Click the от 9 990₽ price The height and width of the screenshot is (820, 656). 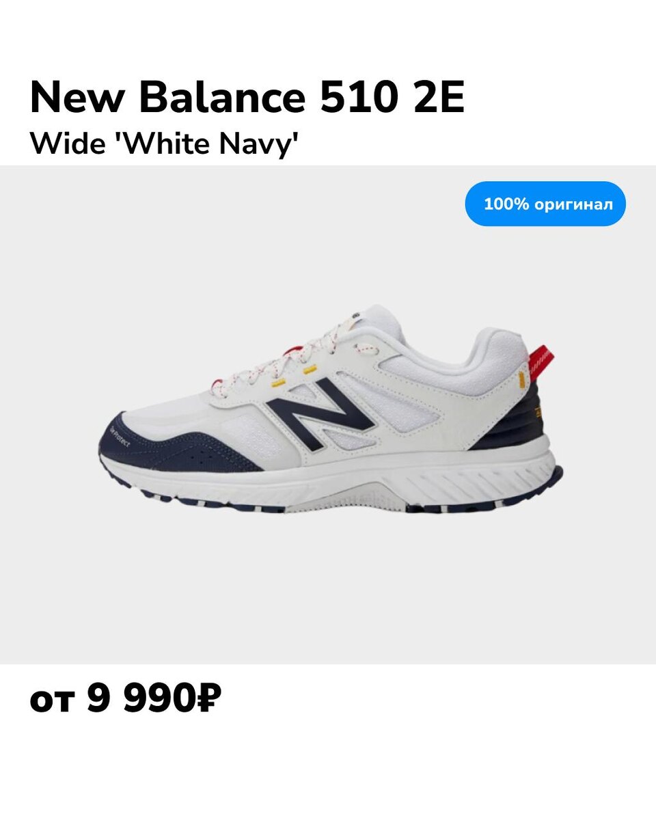126,700
